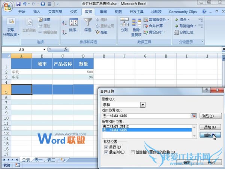Expand the Function (函数) combo box arrow
The width and height of the screenshot is (225, 169).
pyautogui.click(x=142, y=105)
